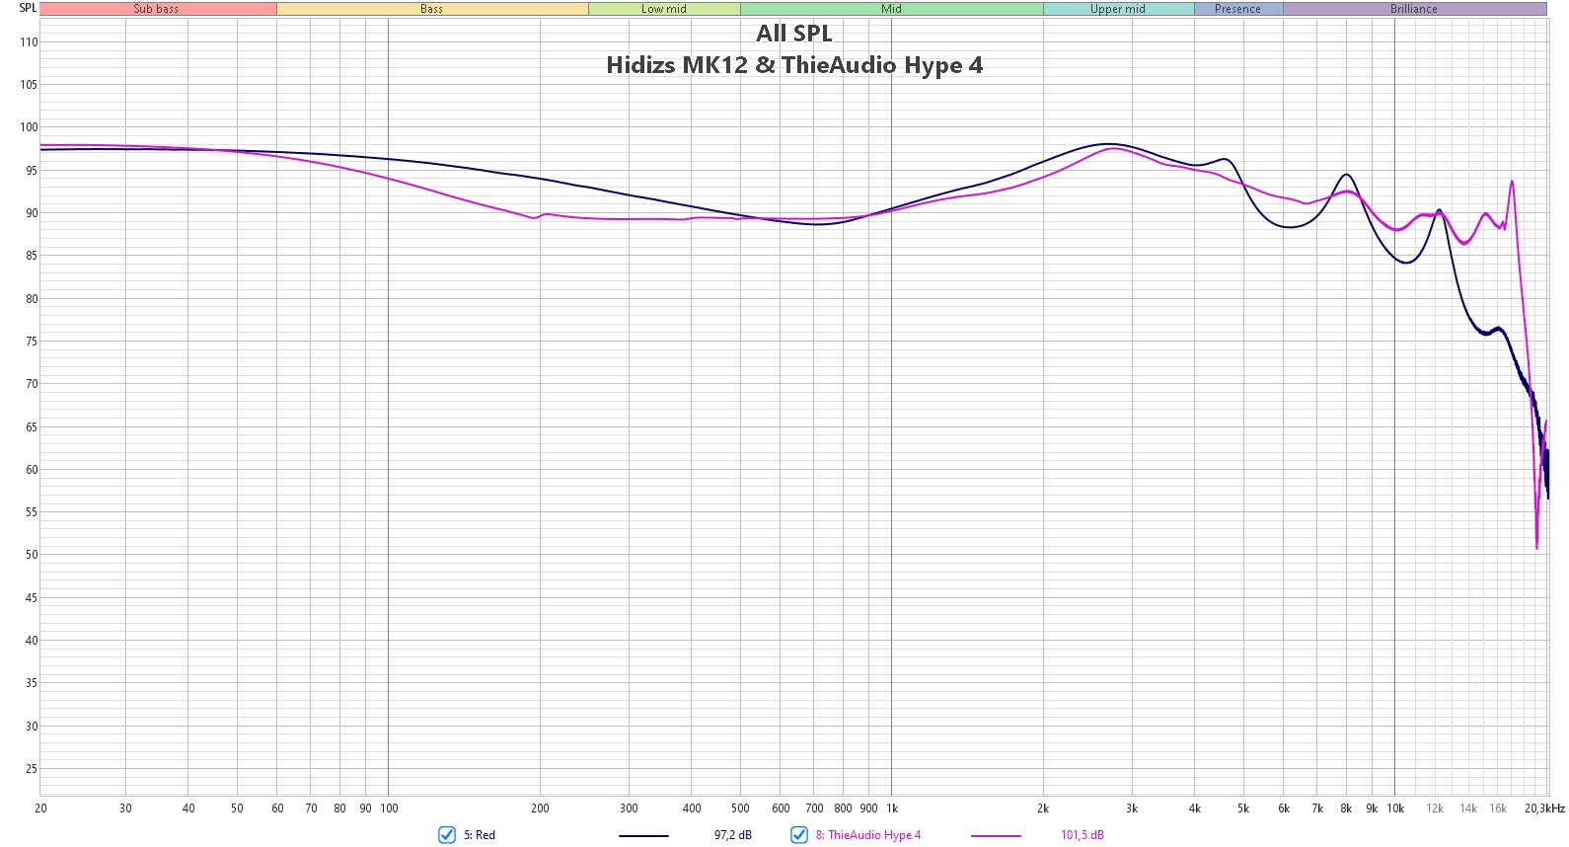Click the 500 mark on the frequency axis
The height and width of the screenshot is (847, 1569).
(740, 808)
